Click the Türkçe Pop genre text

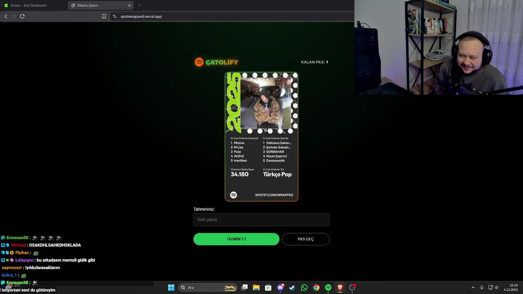277,174
